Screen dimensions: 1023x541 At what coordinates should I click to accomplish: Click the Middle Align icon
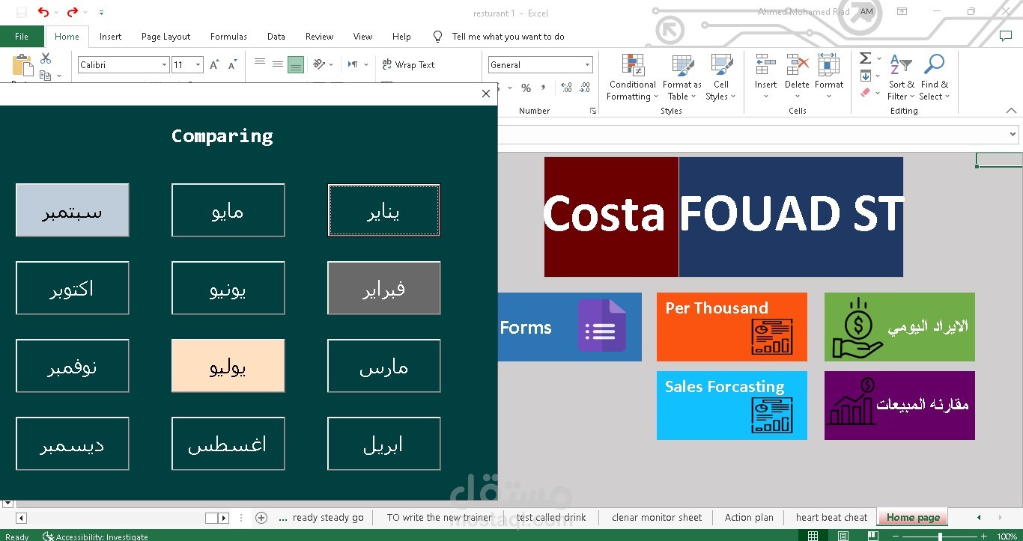[x=278, y=64]
